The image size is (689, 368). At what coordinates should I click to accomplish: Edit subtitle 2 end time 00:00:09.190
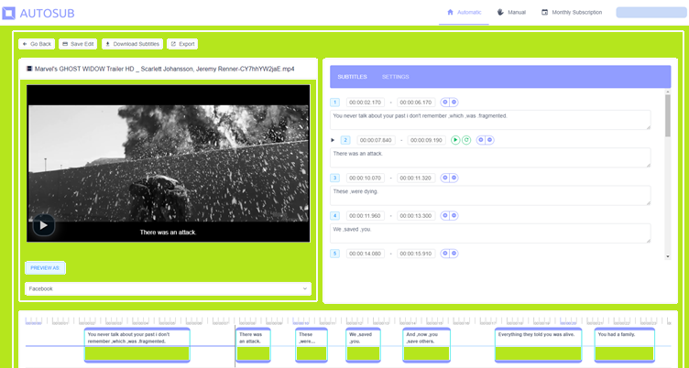coord(427,140)
